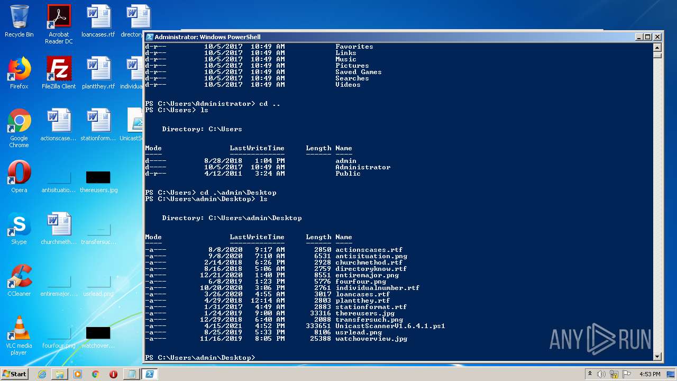Image resolution: width=677 pixels, height=381 pixels.
Task: Switch to Notepad taskbar button
Action: (131, 374)
